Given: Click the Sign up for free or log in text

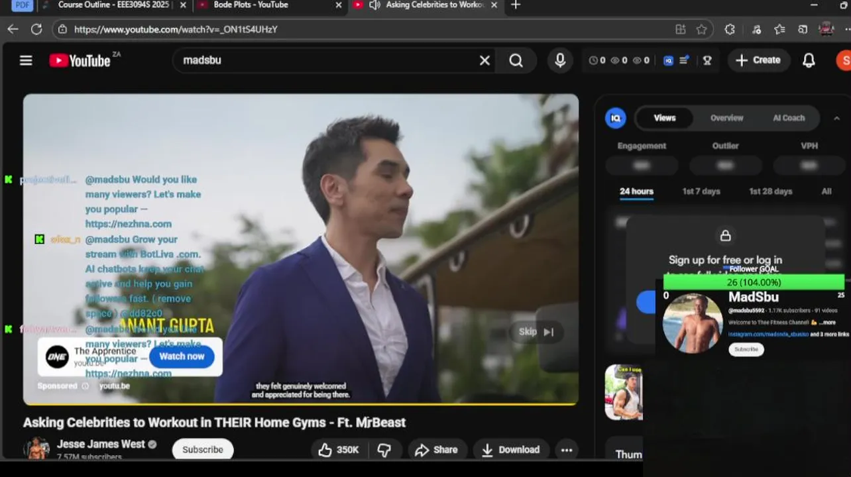Looking at the screenshot, I should point(725,260).
